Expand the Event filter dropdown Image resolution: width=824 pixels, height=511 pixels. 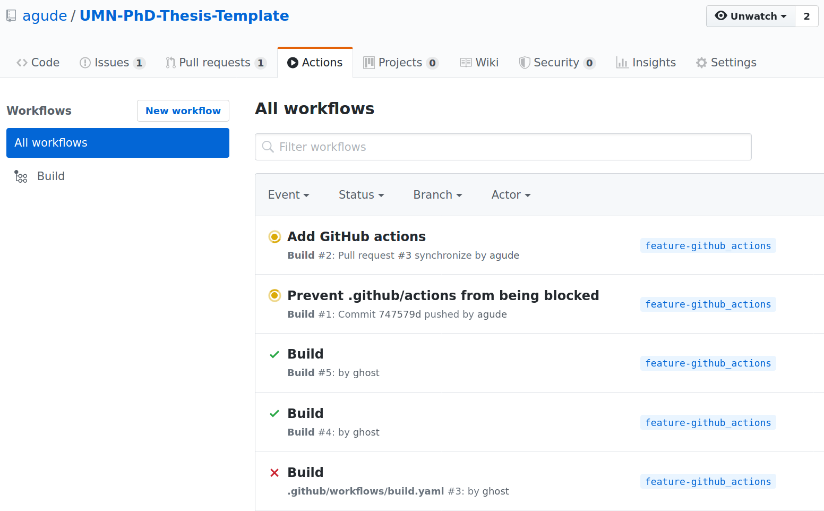[x=289, y=195]
